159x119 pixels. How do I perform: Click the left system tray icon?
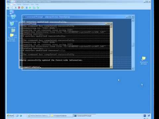tap(144, 116)
